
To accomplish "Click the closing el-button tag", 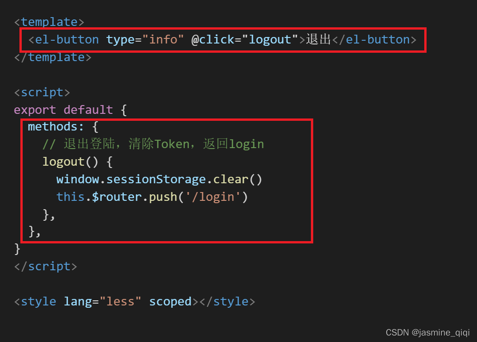I will (x=374, y=40).
